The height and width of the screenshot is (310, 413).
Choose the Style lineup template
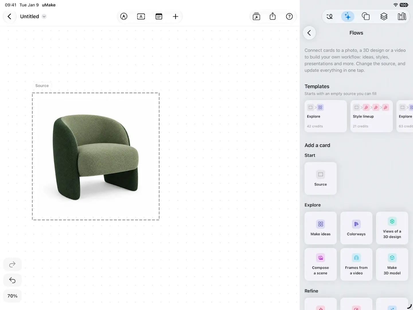[371, 116]
